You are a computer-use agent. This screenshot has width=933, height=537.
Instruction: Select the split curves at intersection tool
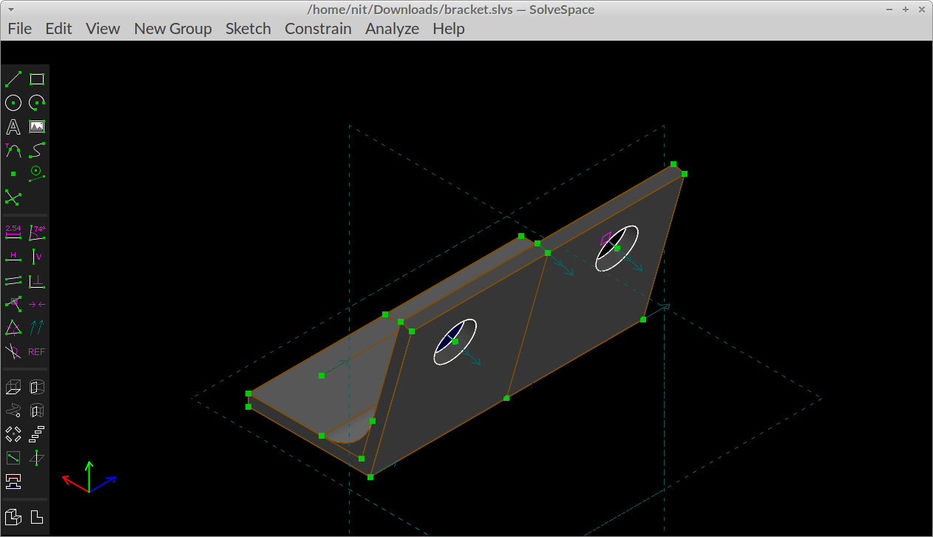pyautogui.click(x=13, y=197)
